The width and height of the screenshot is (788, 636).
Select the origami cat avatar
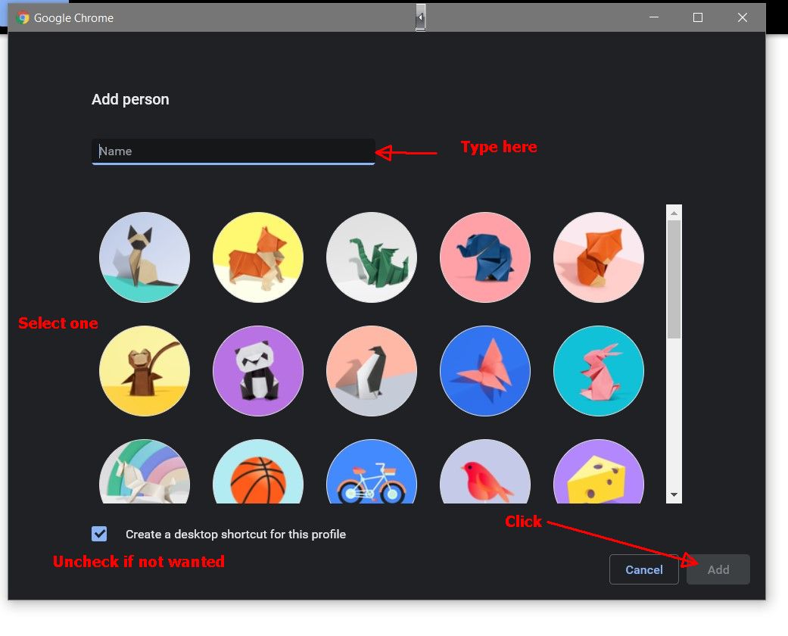pyautogui.click(x=145, y=257)
